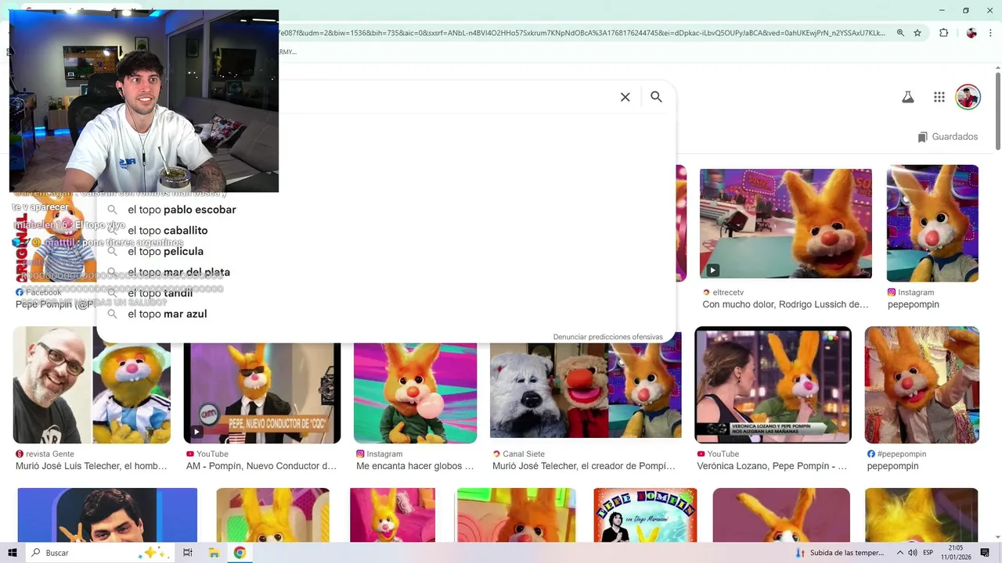This screenshot has height=563, width=1002.
Task: Open the notification center icon
Action: point(985,553)
